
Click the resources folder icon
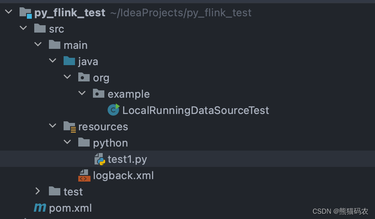[x=69, y=127]
